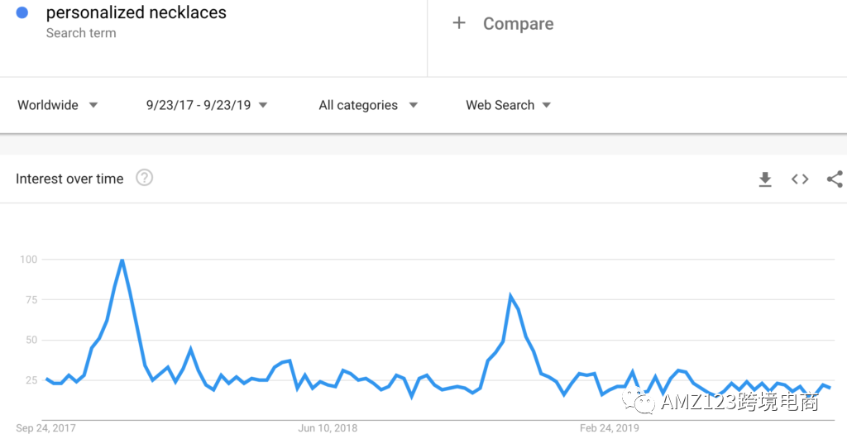Edit the personalized necklaces search term
Viewport: 847px width, 439px height.
point(136,12)
